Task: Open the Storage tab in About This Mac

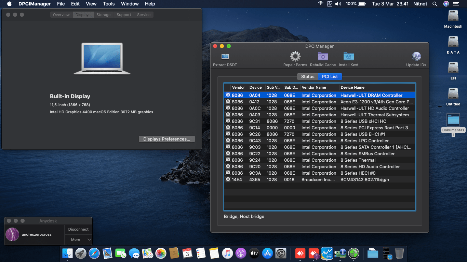Action: (103, 15)
